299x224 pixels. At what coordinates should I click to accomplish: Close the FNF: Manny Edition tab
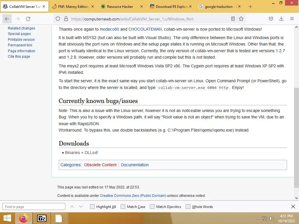tap(93, 6)
